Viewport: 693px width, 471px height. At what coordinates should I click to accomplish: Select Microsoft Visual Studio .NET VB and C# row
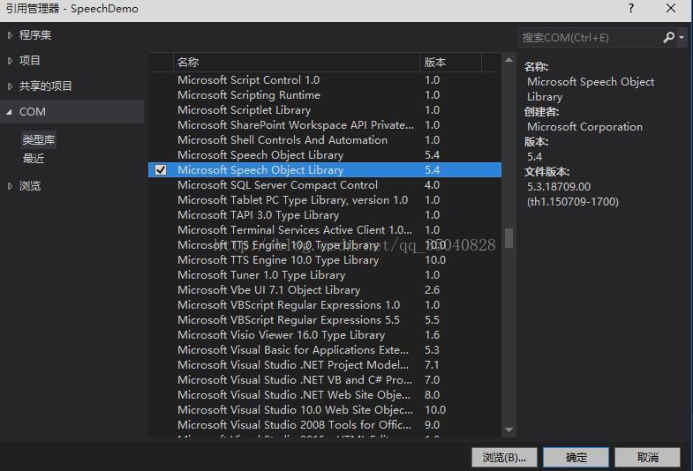[x=325, y=380]
